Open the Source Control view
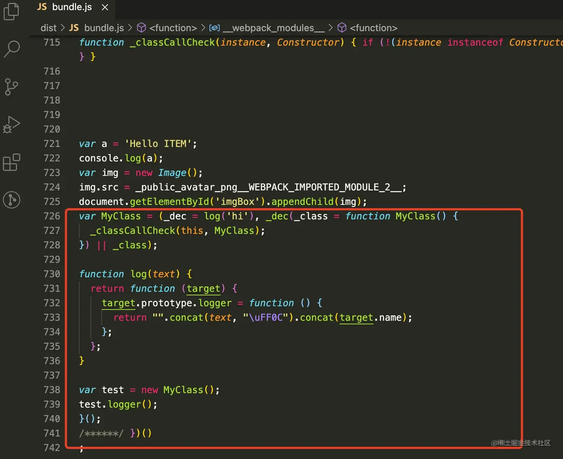Viewport: 563px width, 459px height. tap(11, 87)
